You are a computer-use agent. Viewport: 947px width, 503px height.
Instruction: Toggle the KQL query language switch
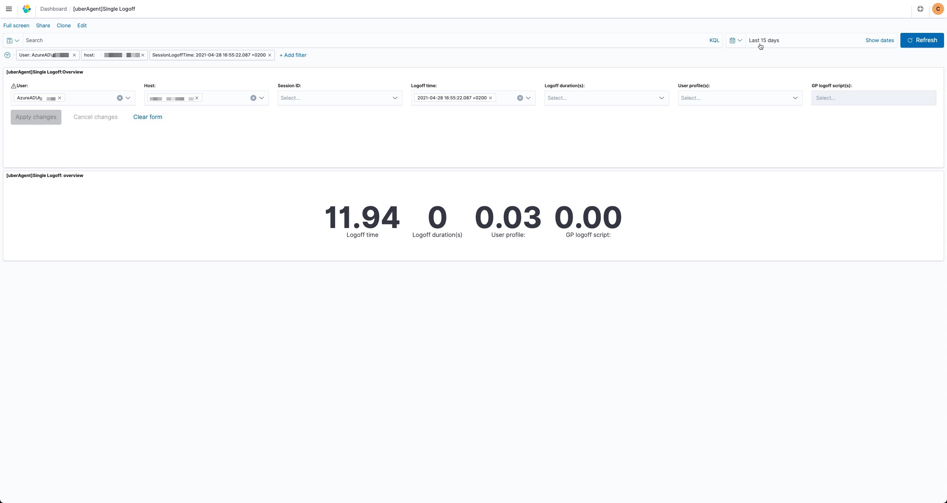[714, 40]
